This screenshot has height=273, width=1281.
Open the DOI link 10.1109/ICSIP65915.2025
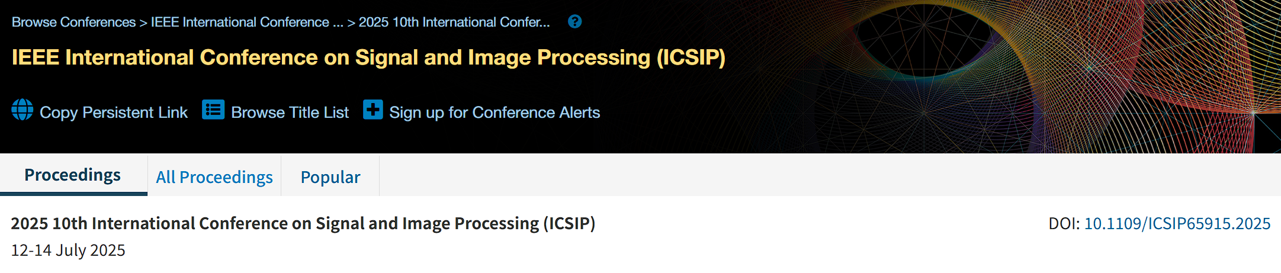(1177, 223)
